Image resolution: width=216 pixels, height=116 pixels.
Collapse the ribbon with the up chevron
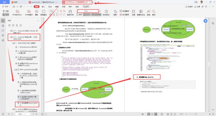(213, 7)
